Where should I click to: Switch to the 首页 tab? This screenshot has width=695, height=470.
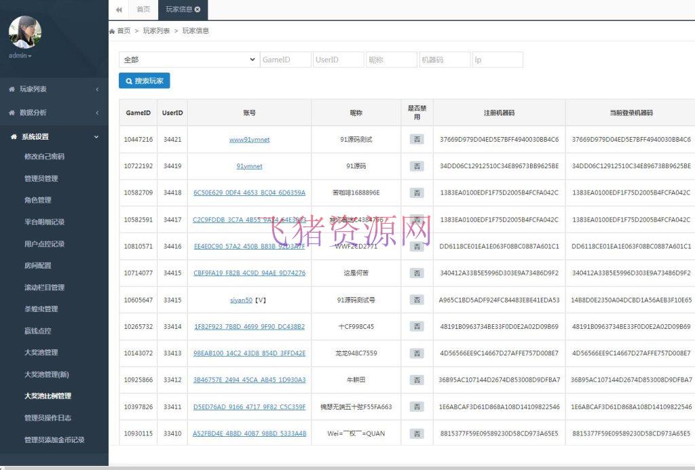pos(143,10)
